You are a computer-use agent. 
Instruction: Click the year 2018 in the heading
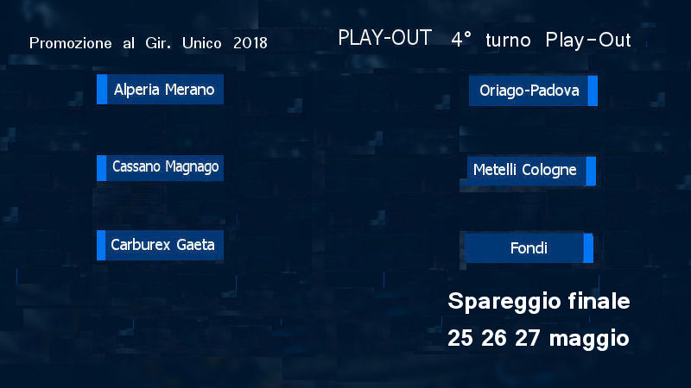point(250,43)
